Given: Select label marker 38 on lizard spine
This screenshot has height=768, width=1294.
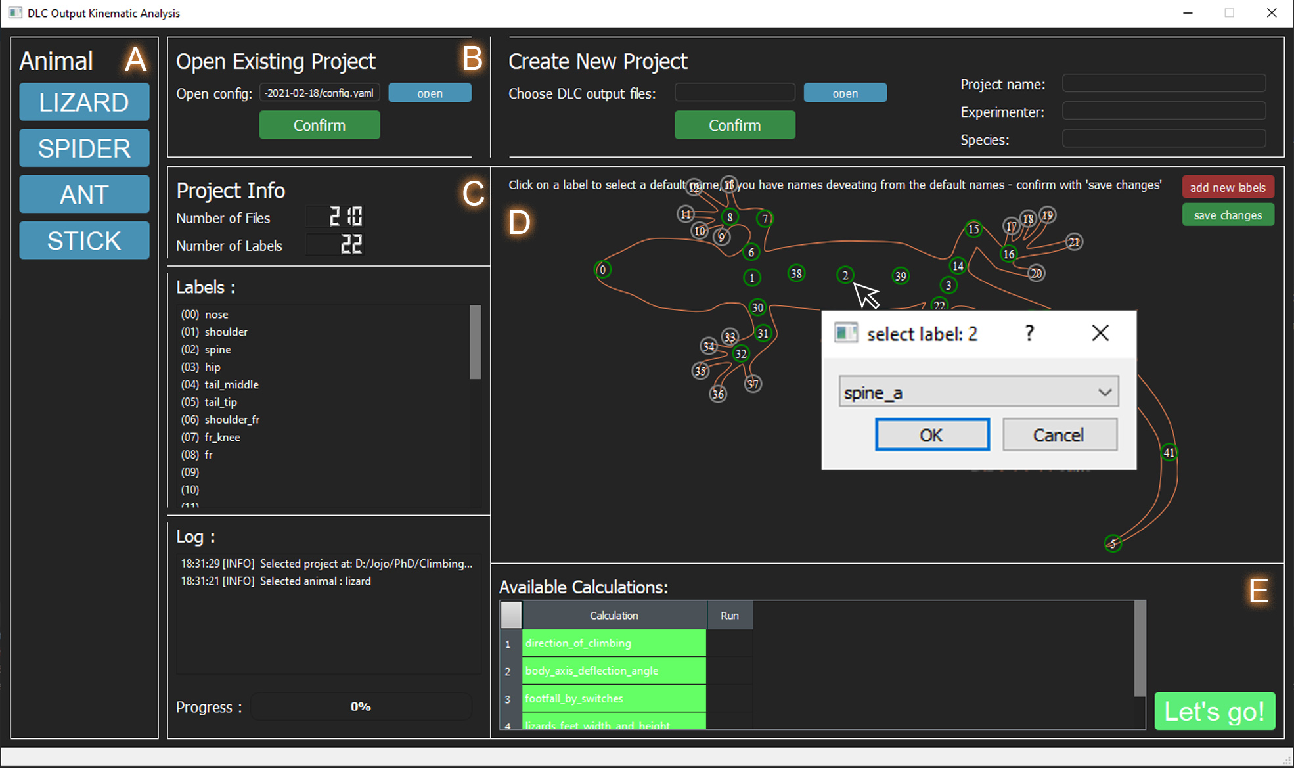Looking at the screenshot, I should (796, 273).
